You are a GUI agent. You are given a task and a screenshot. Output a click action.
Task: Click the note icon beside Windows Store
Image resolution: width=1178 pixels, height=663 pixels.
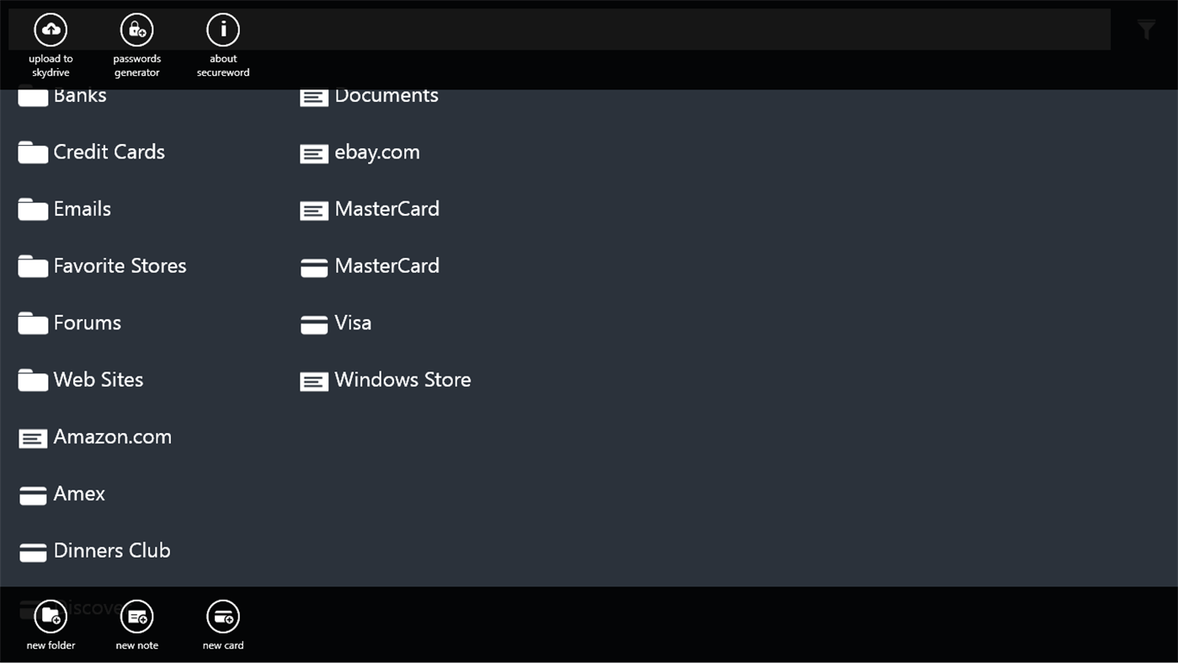[313, 381]
